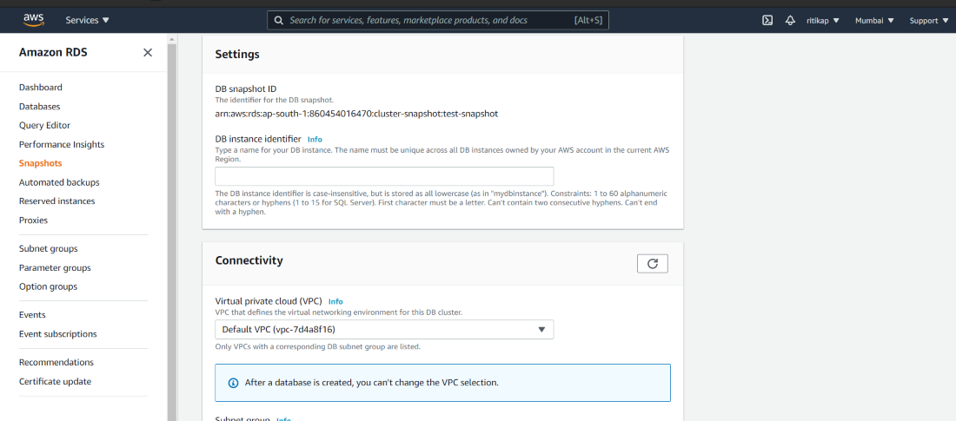Viewport: 956px width, 421px height.
Task: Open Snapshots in the sidebar
Action: 40,163
